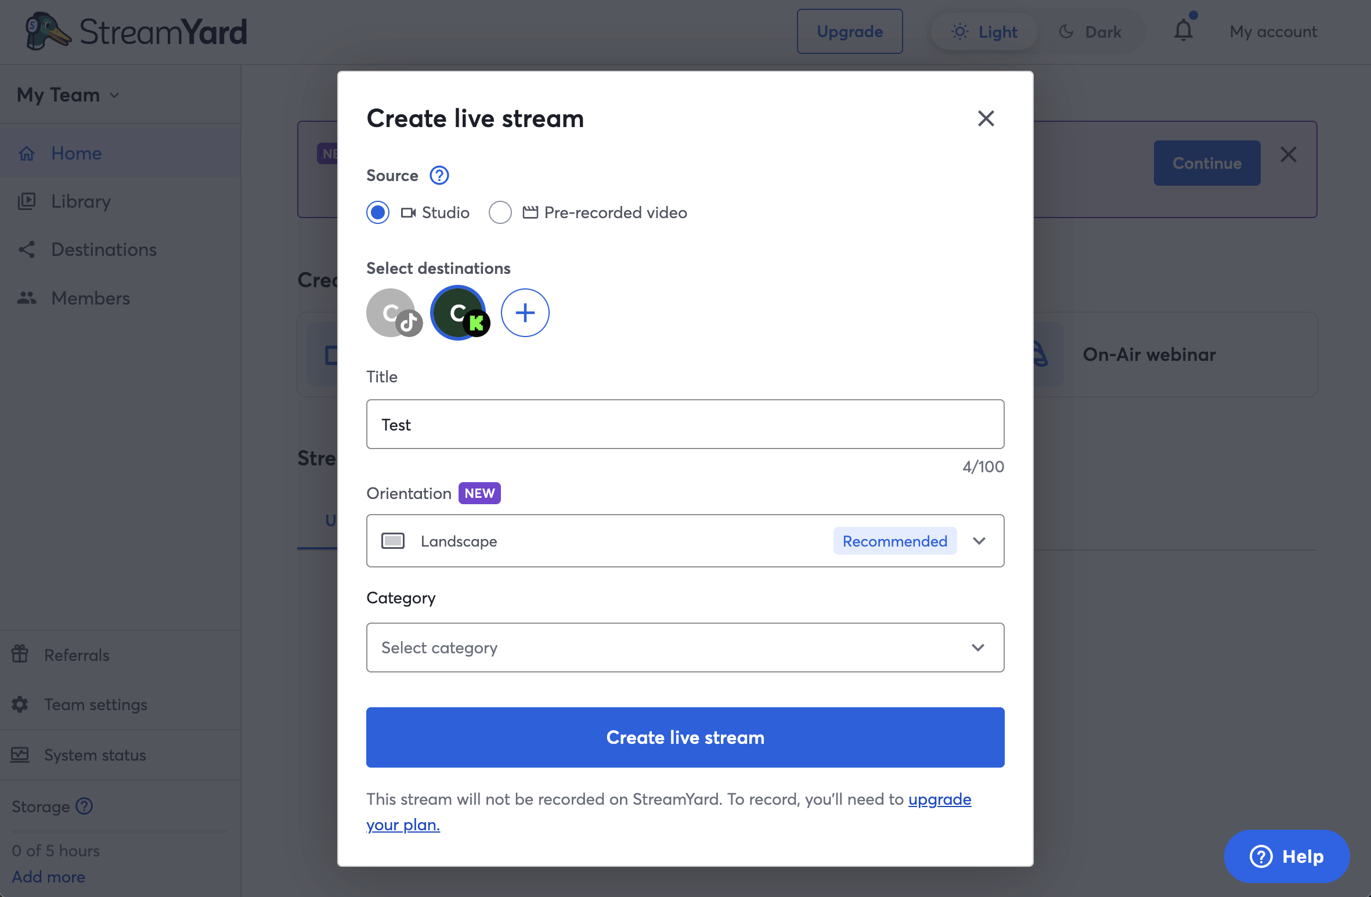Viewport: 1371px width, 897px height.
Task: Close the Create live stream dialog
Action: pos(986,118)
